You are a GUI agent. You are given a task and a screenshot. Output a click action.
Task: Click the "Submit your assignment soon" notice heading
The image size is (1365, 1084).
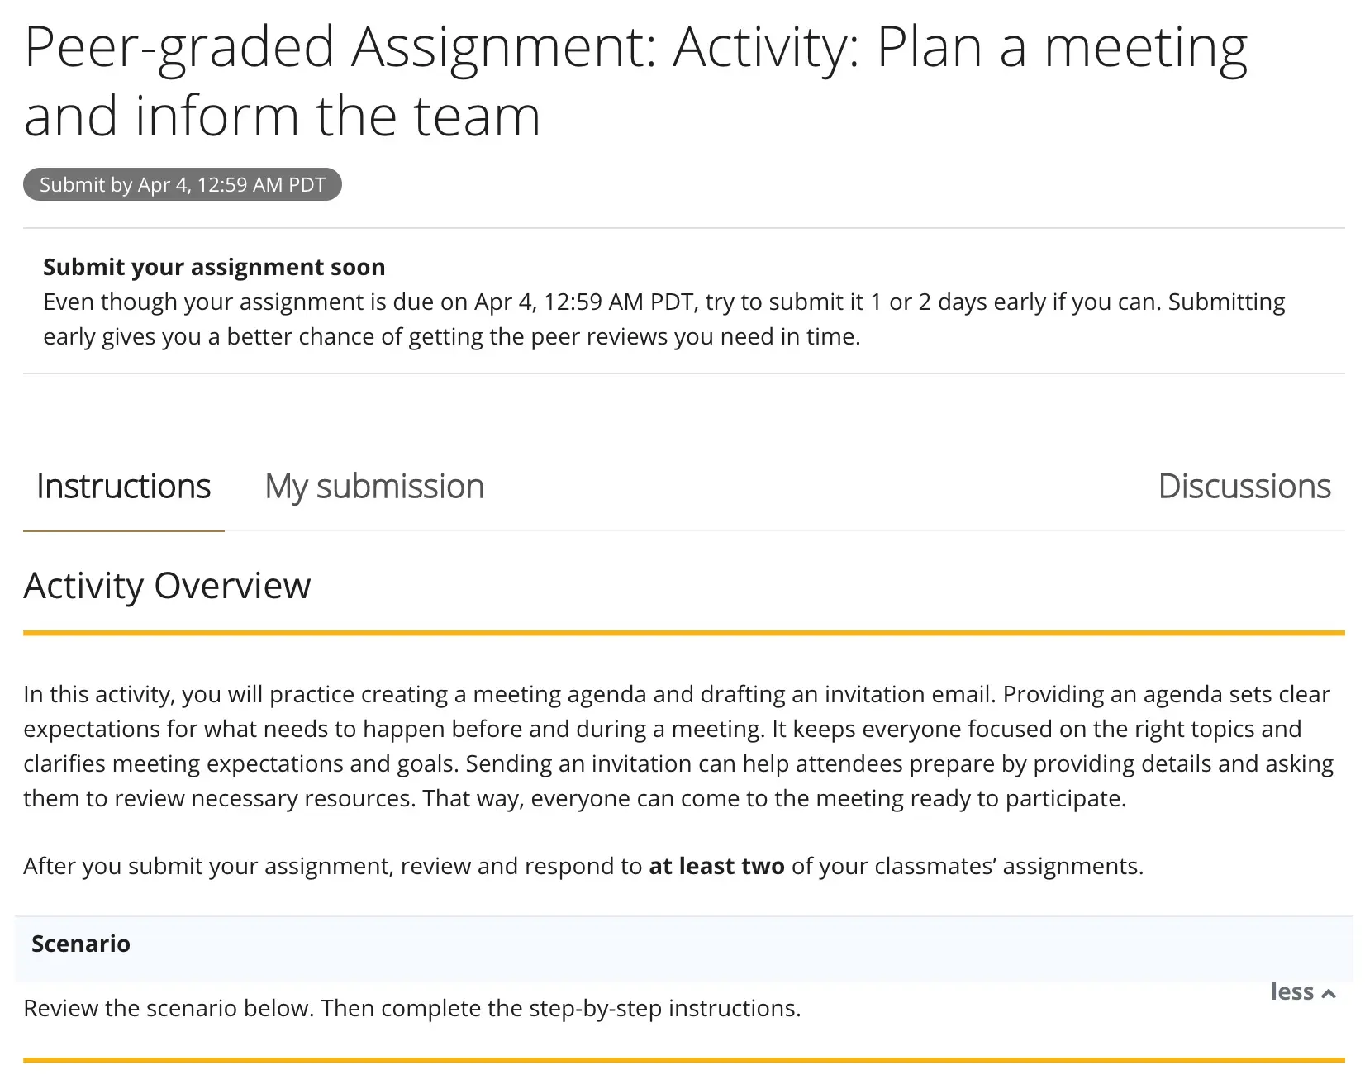pyautogui.click(x=214, y=267)
